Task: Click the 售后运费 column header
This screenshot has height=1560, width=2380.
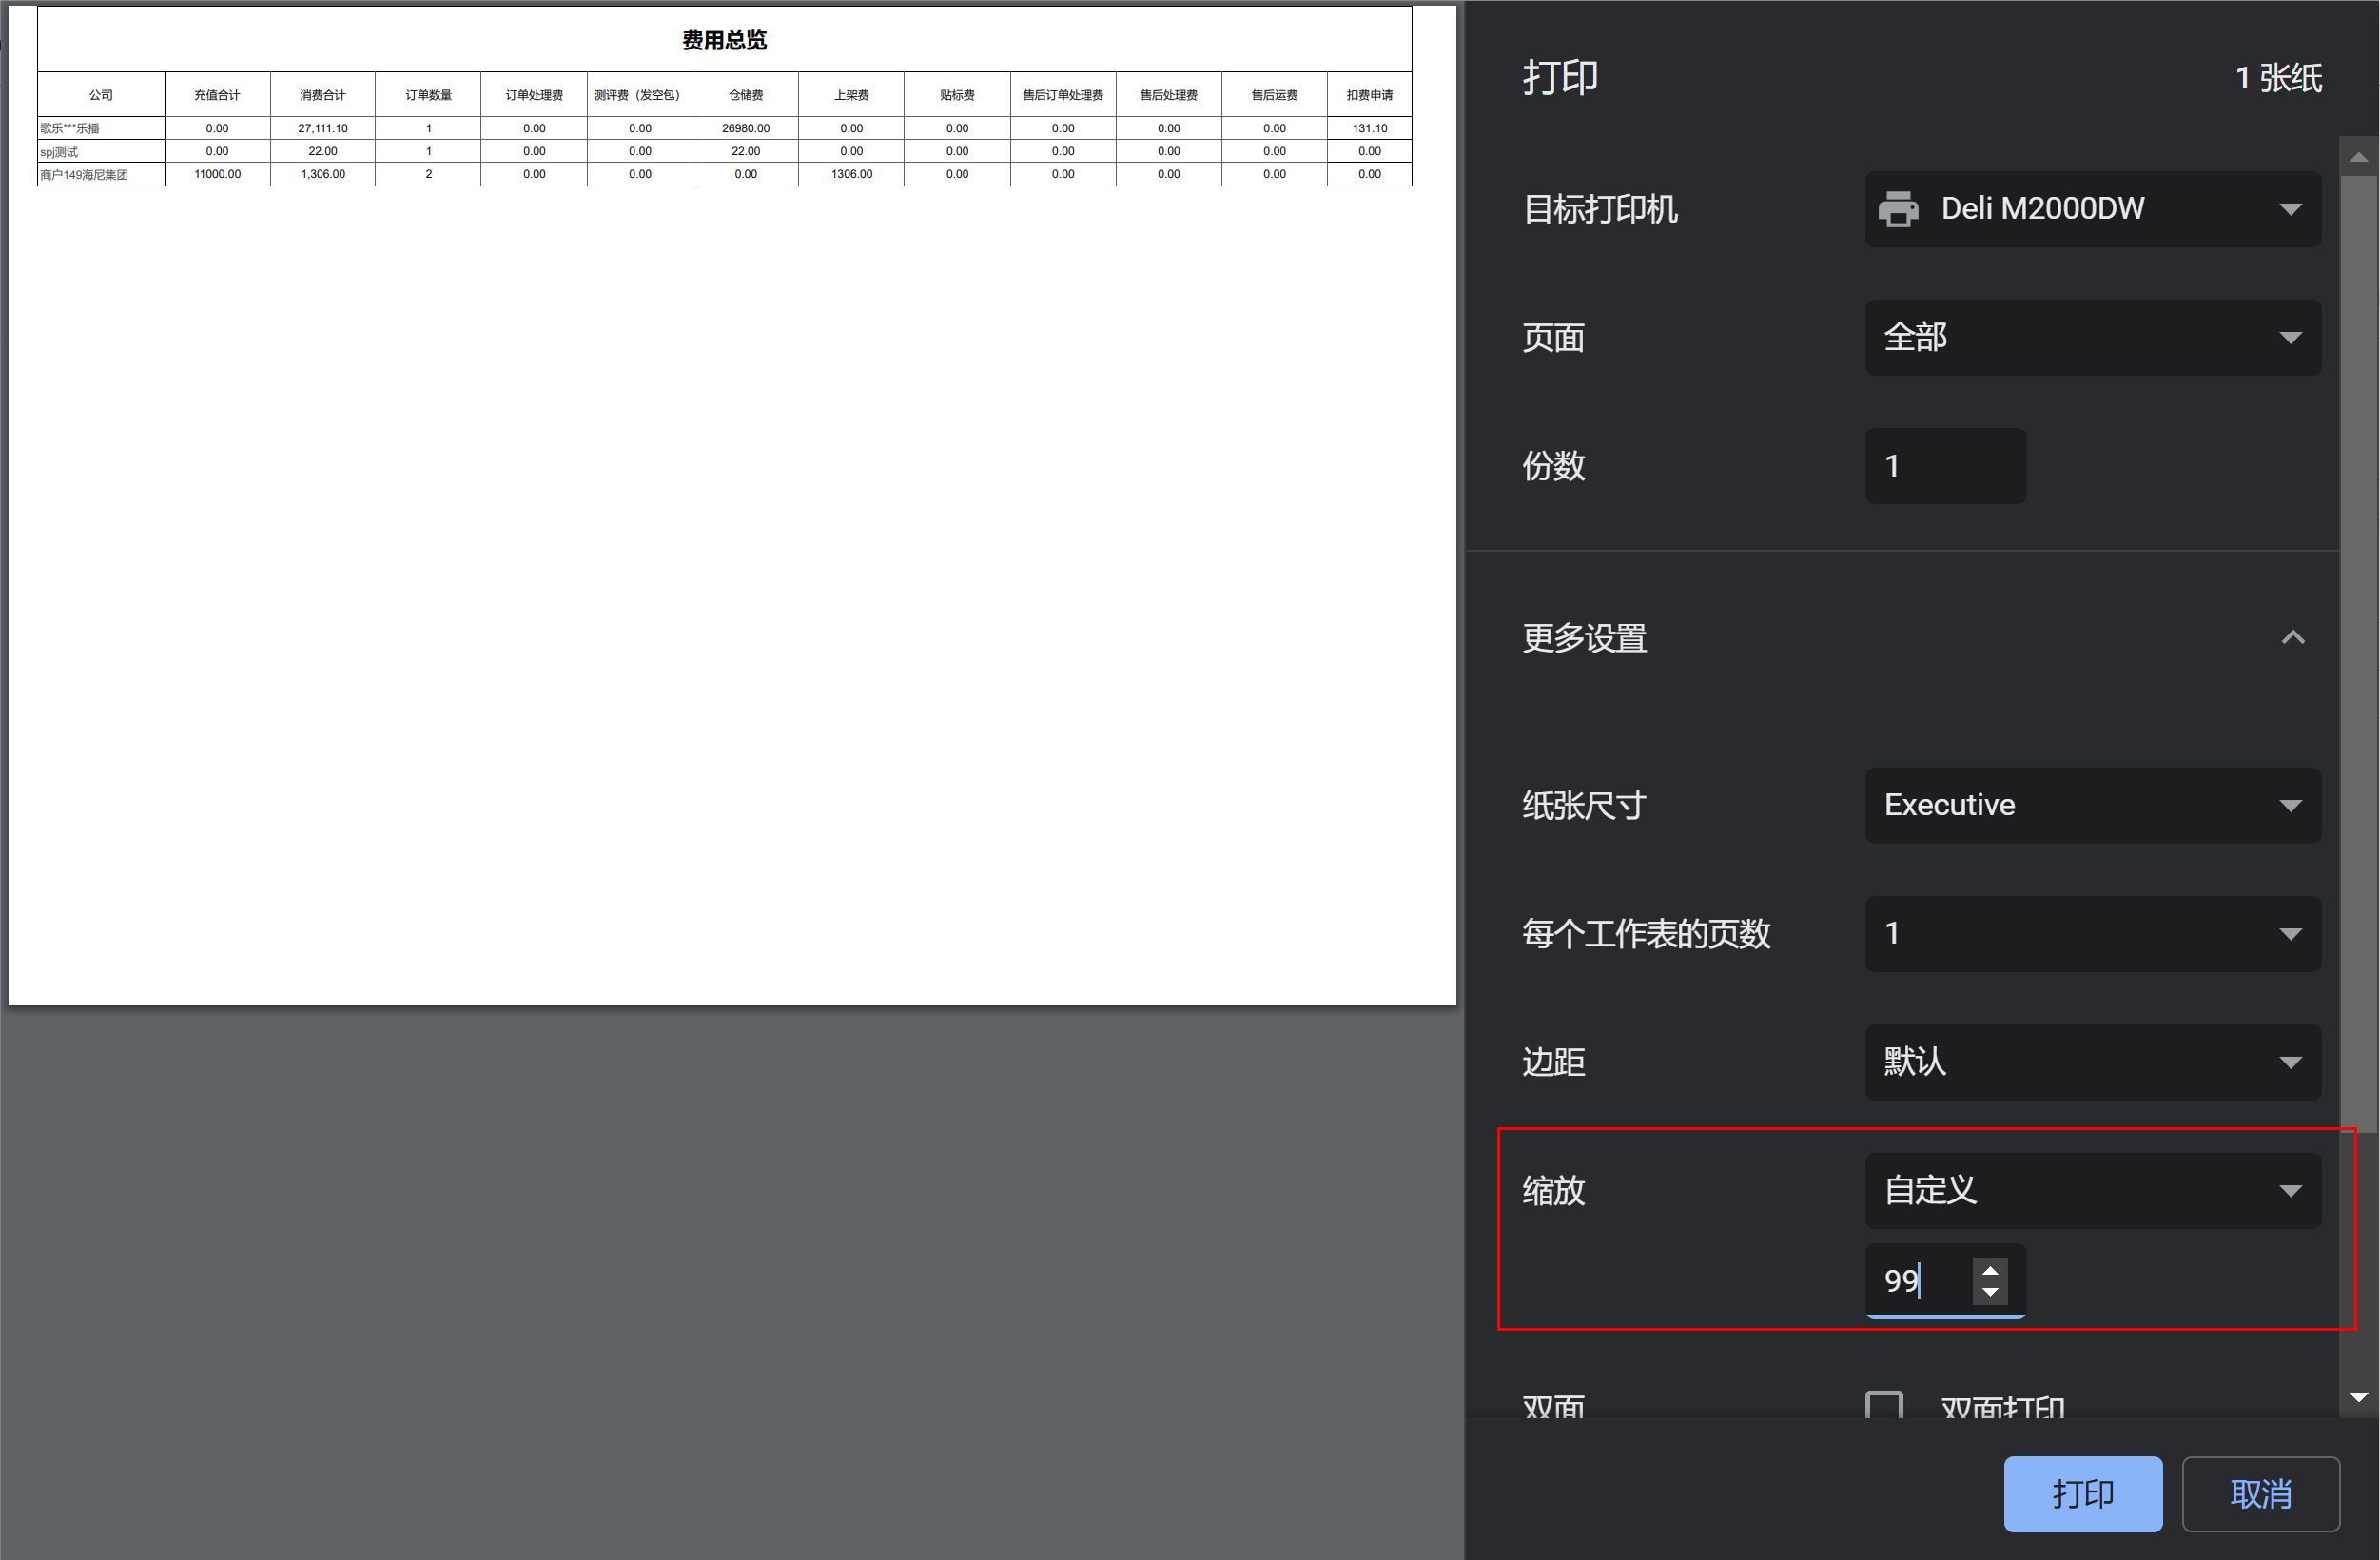Action: (1274, 95)
